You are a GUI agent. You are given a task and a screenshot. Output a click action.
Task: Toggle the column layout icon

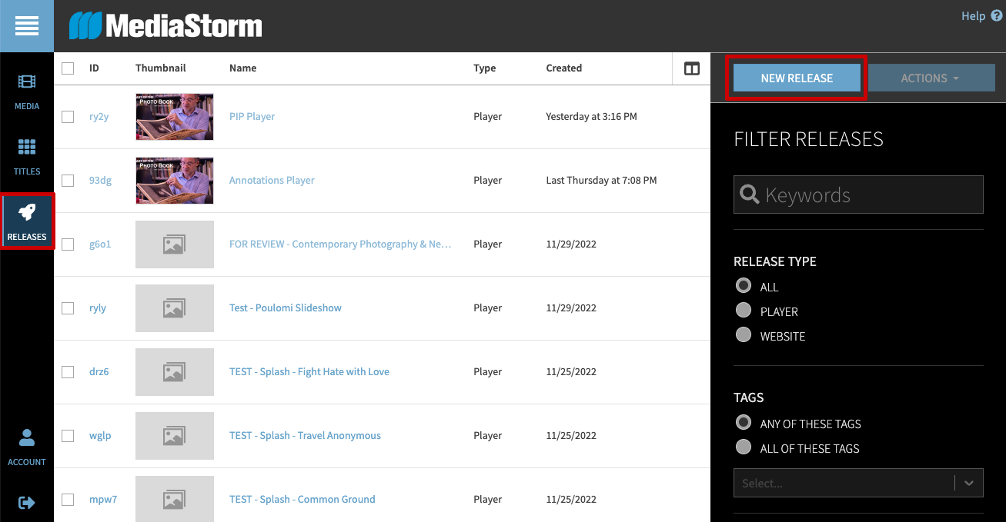[691, 69]
